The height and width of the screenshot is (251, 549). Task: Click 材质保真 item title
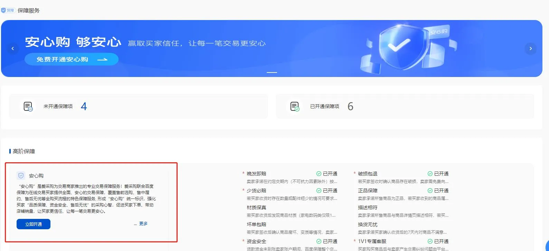(256, 207)
